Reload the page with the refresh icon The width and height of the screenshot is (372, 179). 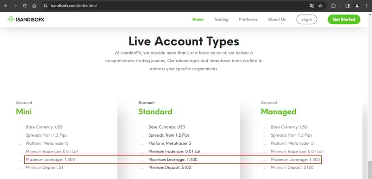(x=25, y=6)
